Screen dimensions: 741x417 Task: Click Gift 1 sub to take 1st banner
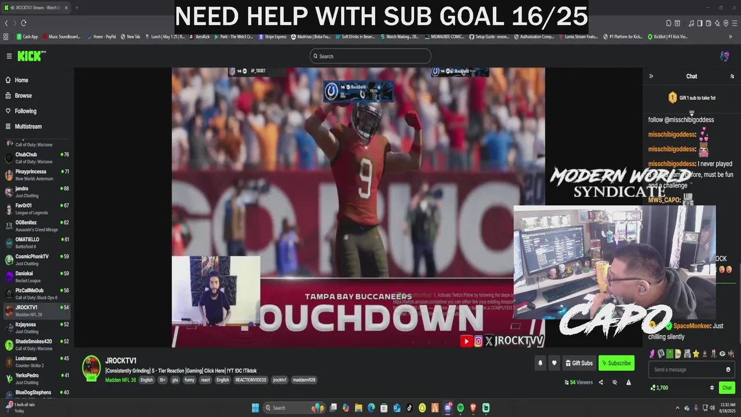692,98
